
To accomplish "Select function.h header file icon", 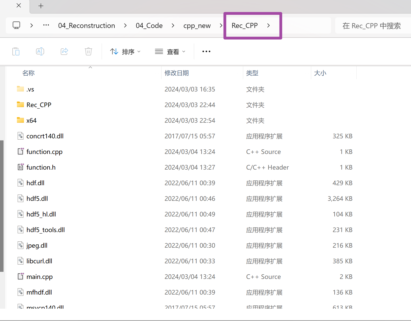I will [x=21, y=167].
